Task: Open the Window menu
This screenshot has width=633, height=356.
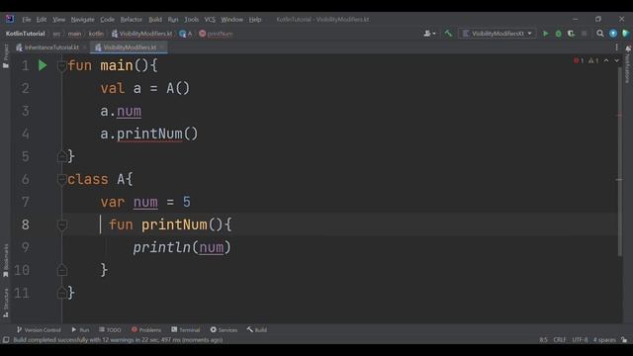Action: (231, 20)
